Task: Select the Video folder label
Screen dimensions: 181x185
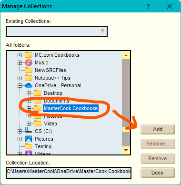Action: 50,123
